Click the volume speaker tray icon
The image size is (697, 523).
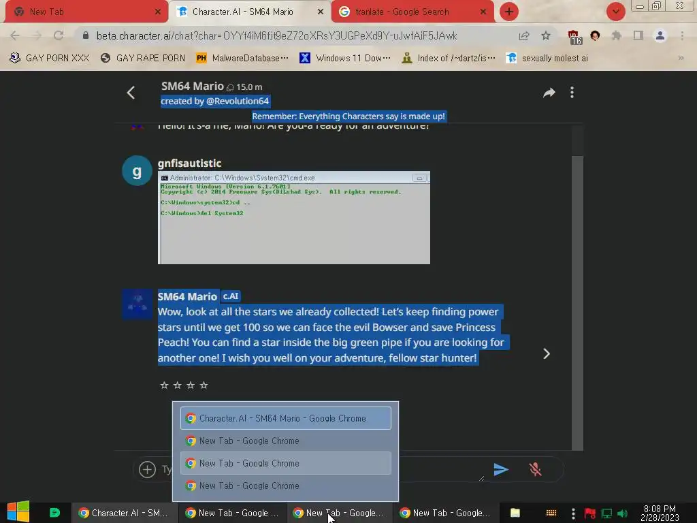click(x=622, y=513)
